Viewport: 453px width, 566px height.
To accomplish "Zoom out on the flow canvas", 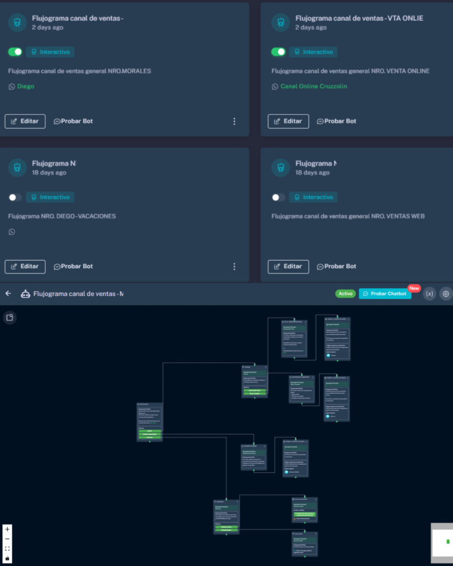I will (x=8, y=539).
